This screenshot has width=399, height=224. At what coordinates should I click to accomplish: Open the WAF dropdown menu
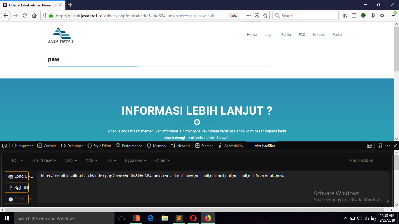point(71,161)
